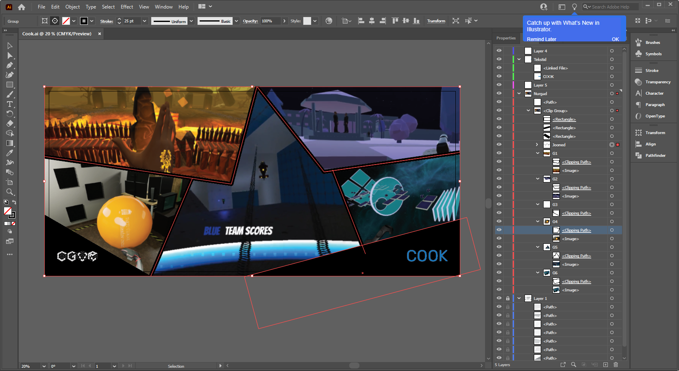Pick the Eyedropper tool

point(10,153)
